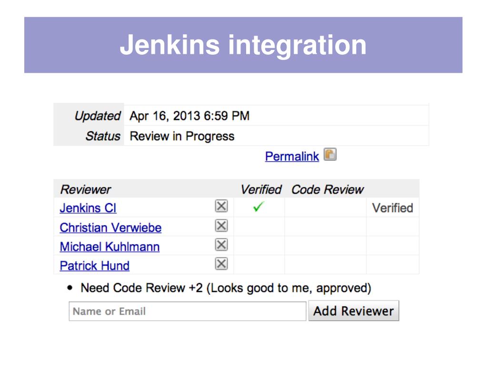Click the Jenkins integration slide title
The height and width of the screenshot is (365, 487).
tap(243, 45)
